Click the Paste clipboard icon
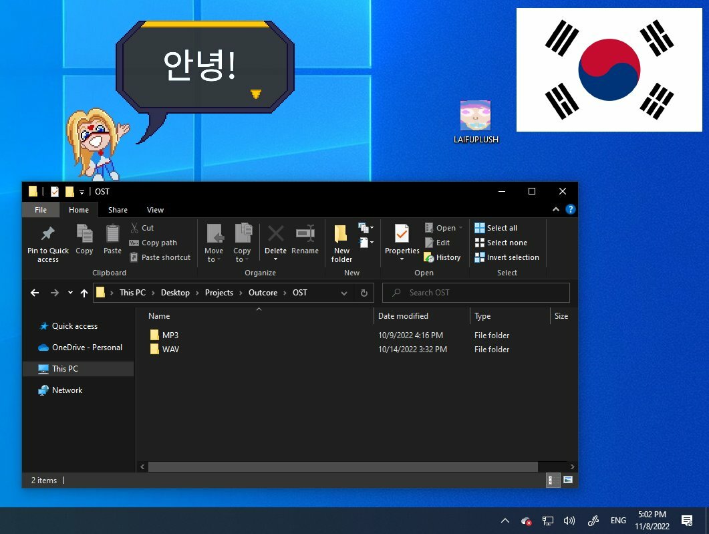Image resolution: width=709 pixels, height=534 pixels. [112, 234]
